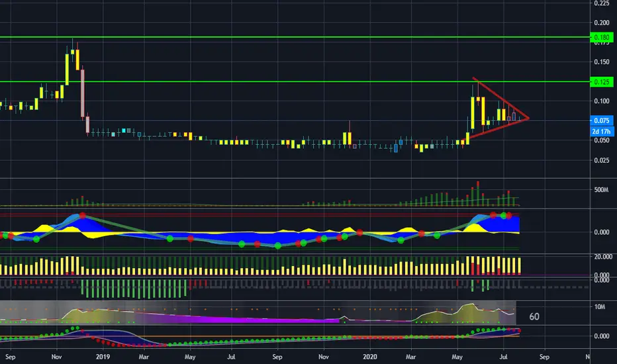This screenshot has width=617, height=364.
Task: Click the 20.000 indicator axis value
Action: tap(603, 257)
